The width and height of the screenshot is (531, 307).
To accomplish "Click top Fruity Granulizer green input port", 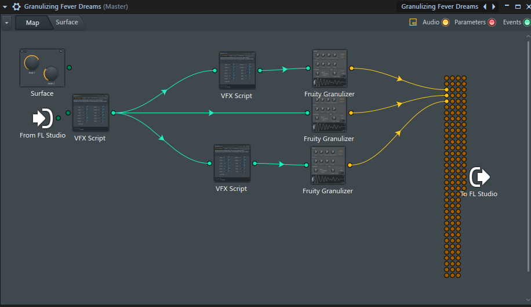I will [x=308, y=68].
